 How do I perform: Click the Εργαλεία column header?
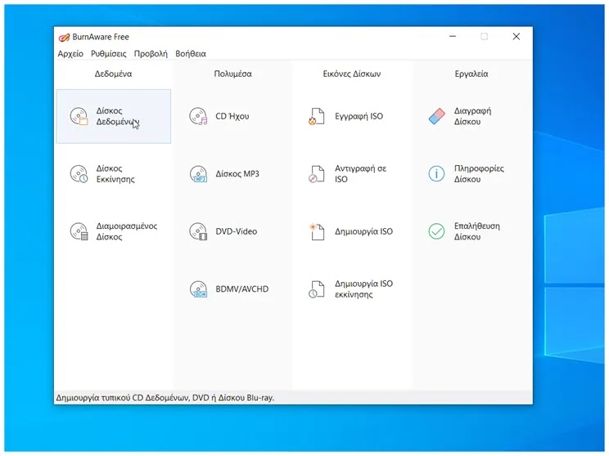471,74
